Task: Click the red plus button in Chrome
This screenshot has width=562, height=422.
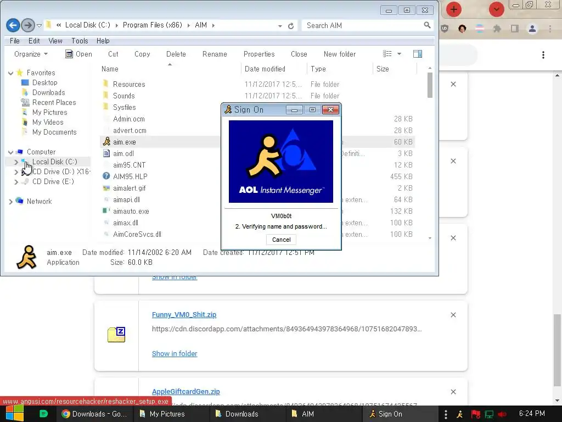Action: [x=453, y=9]
